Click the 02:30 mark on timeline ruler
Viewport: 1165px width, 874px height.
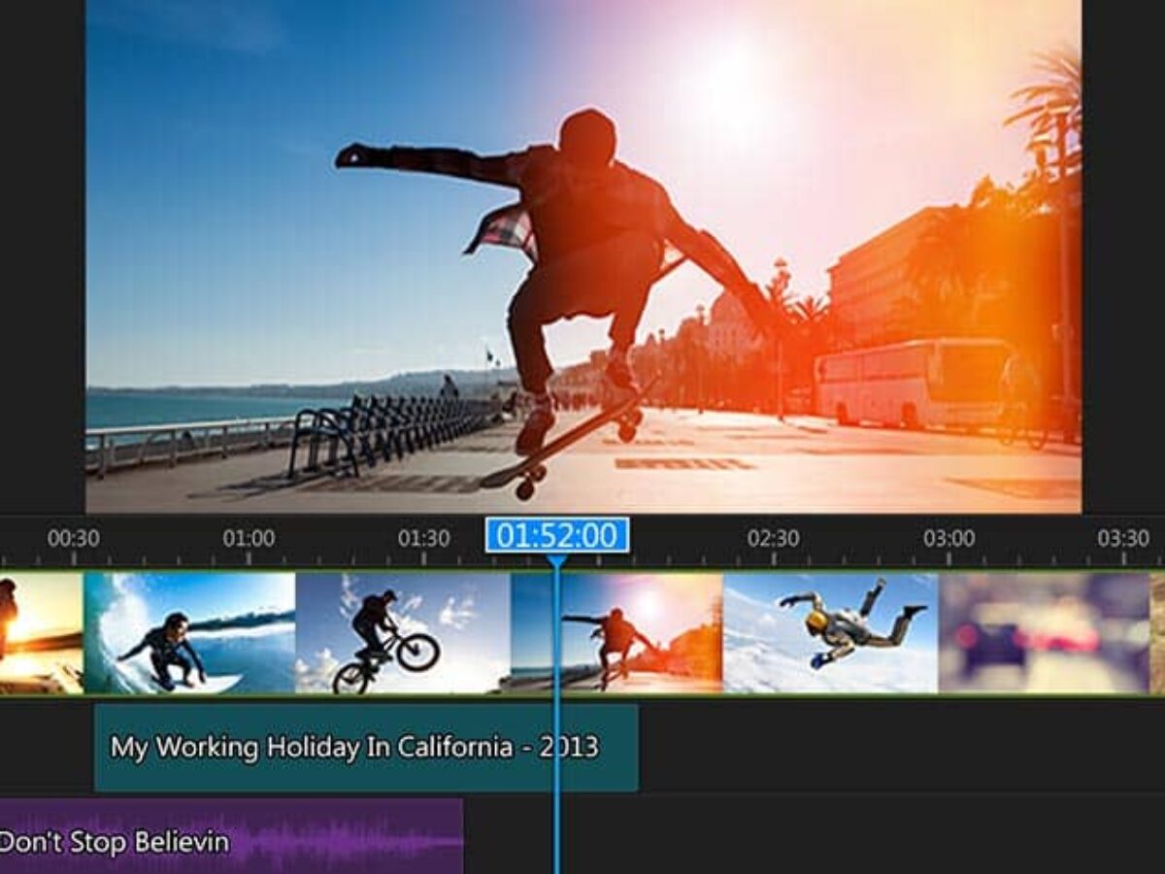[774, 538]
